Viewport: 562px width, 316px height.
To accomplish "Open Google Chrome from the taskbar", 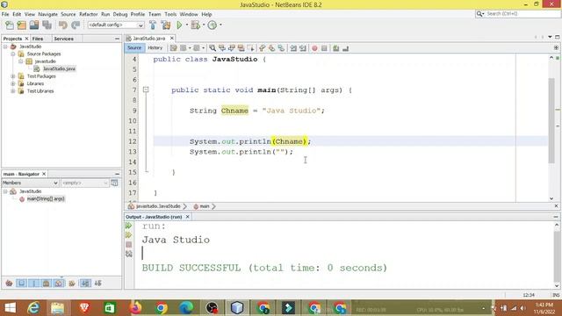I will click(161, 308).
